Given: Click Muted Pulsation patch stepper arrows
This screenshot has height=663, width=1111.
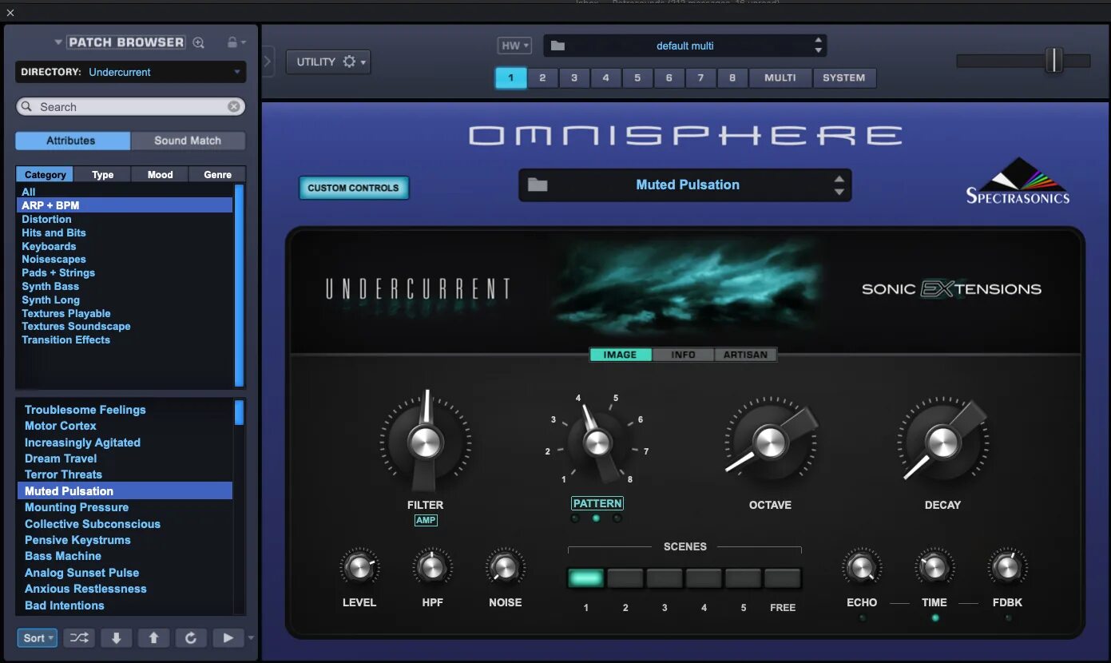Looking at the screenshot, I should click(839, 185).
